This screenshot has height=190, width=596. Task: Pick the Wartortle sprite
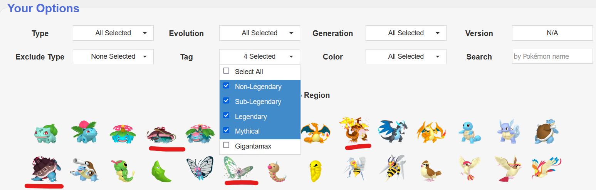coord(509,131)
